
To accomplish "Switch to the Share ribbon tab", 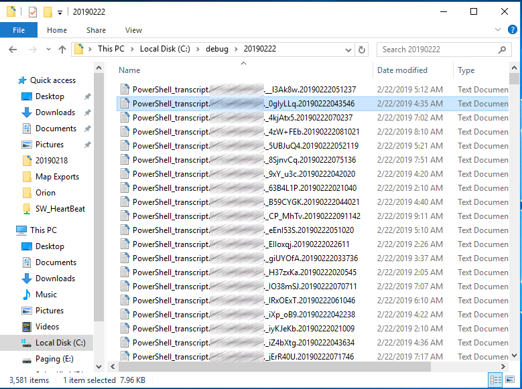I will [96, 30].
